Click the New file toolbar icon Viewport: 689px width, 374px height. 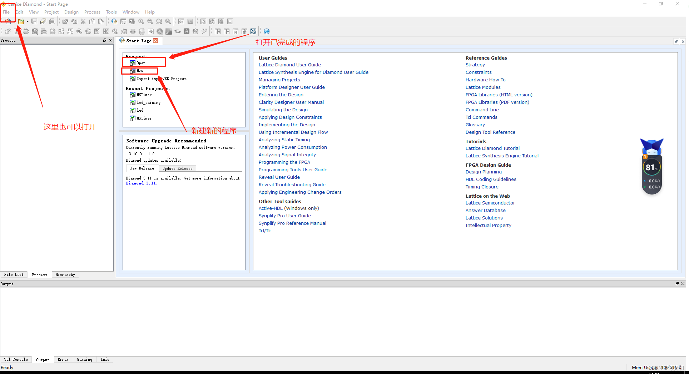(8, 21)
